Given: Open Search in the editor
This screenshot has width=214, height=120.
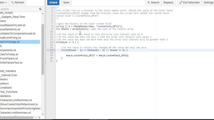Looking at the screenshot, I should point(153,2).
